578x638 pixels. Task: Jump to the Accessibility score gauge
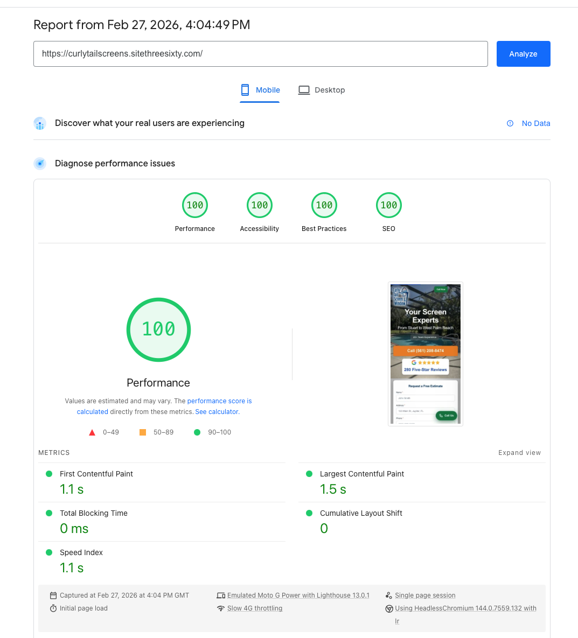(260, 205)
